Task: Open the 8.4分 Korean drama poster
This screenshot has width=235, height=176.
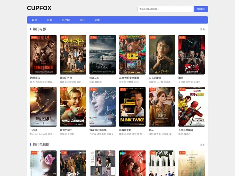Action: click(x=192, y=163)
